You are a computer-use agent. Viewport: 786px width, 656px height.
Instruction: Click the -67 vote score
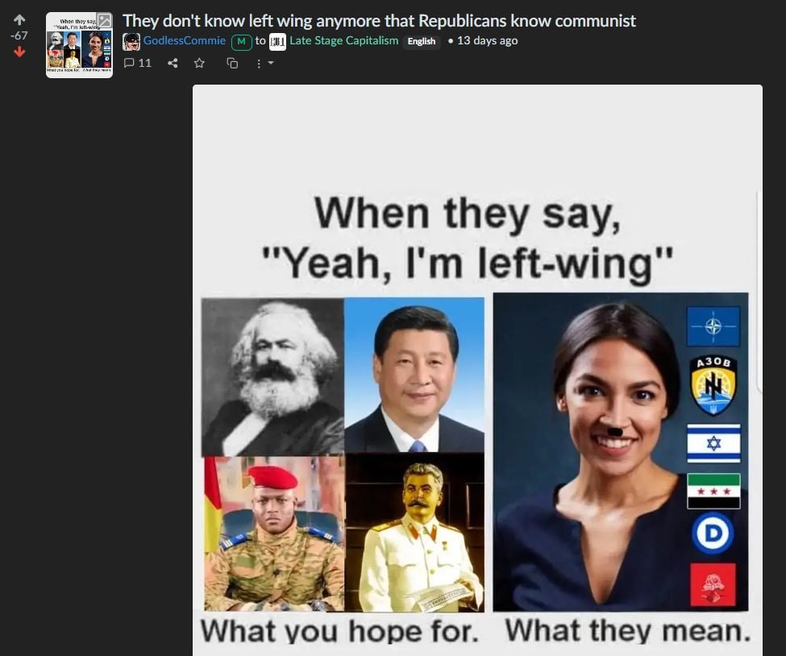(19, 35)
